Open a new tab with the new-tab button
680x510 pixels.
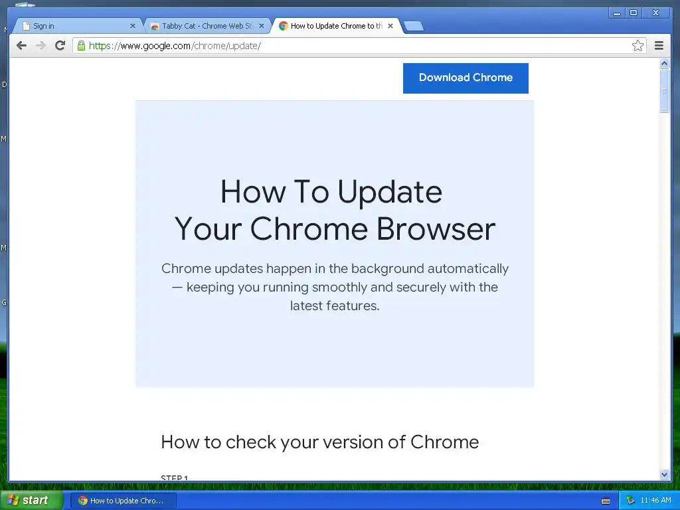click(414, 26)
